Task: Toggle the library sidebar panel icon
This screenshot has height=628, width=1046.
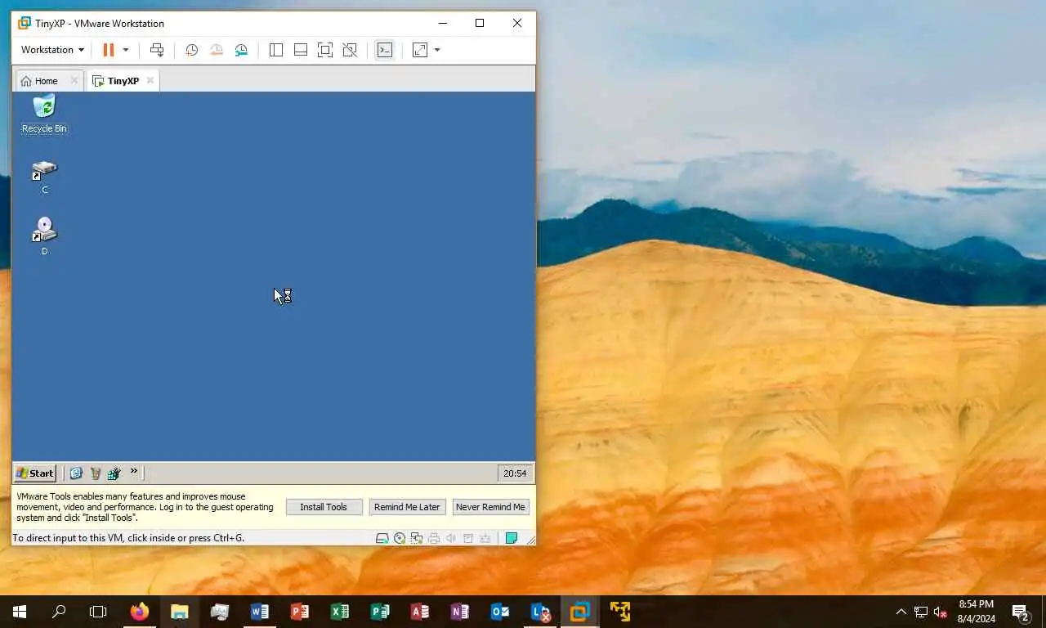Action: [x=276, y=50]
